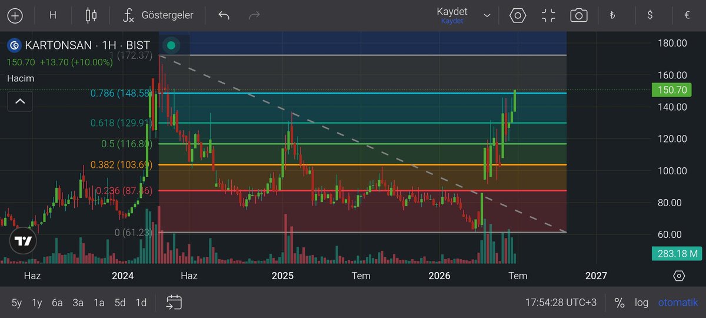Select the 1a time range
Image resolution: width=706 pixels, height=318 pixels.
(x=99, y=303)
